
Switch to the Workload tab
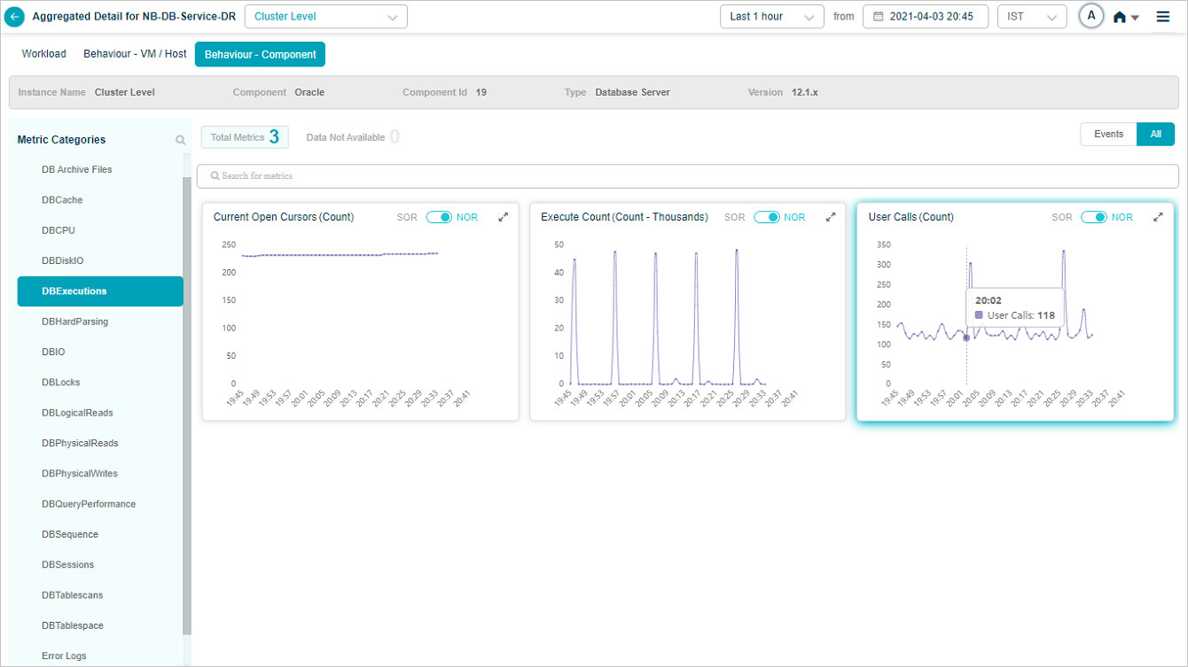44,54
